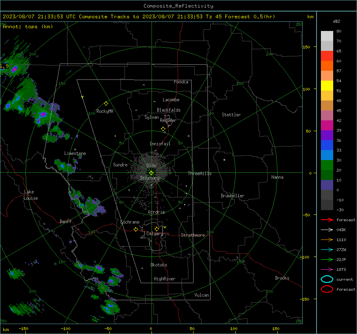The image size is (357, 334).
Task: Click the Lake Louise label
Action: pyautogui.click(x=31, y=195)
